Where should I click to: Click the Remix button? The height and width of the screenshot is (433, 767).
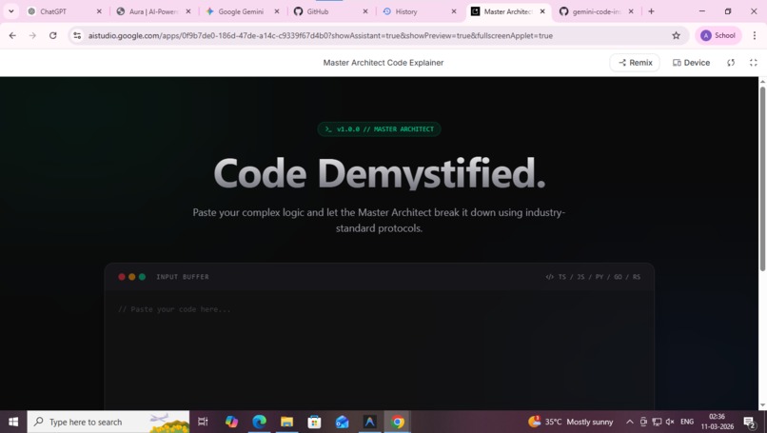pos(635,63)
